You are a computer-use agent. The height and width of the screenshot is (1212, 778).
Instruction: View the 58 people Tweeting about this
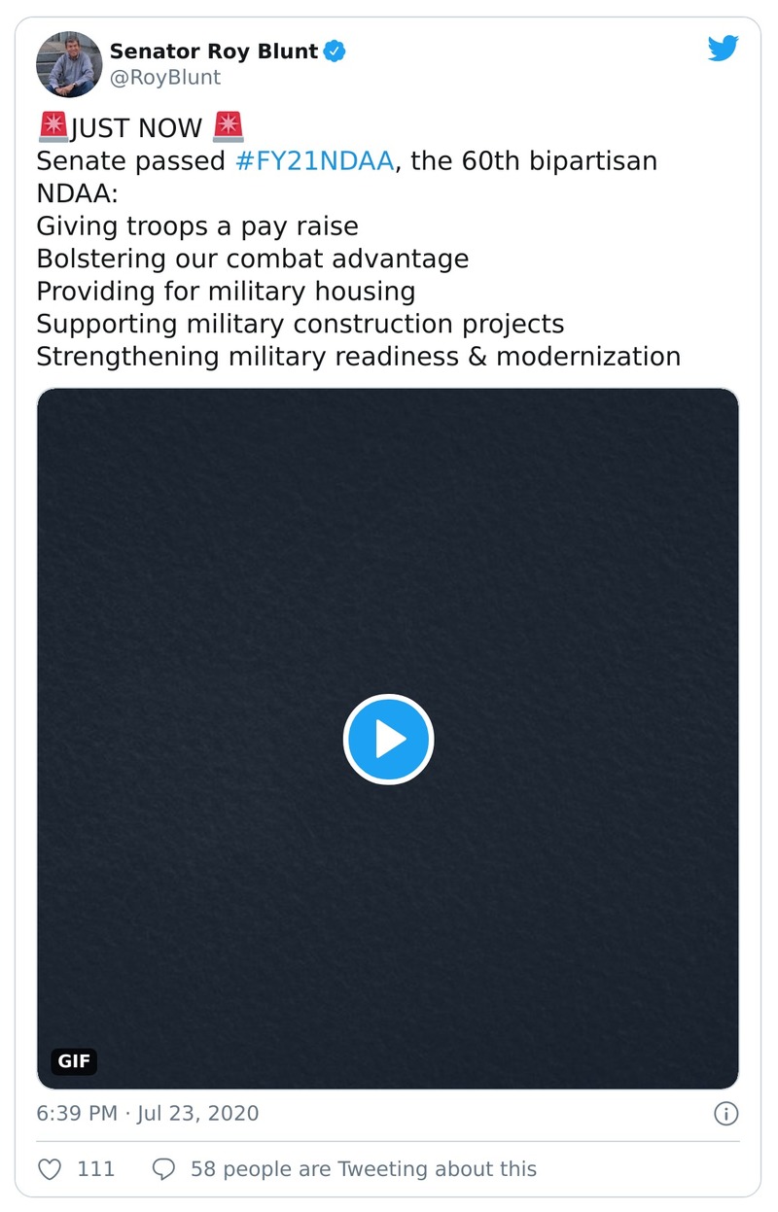(363, 1168)
